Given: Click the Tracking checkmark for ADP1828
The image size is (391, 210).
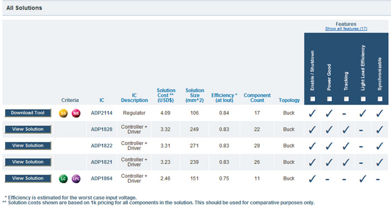Looking at the screenshot, I should [346, 130].
